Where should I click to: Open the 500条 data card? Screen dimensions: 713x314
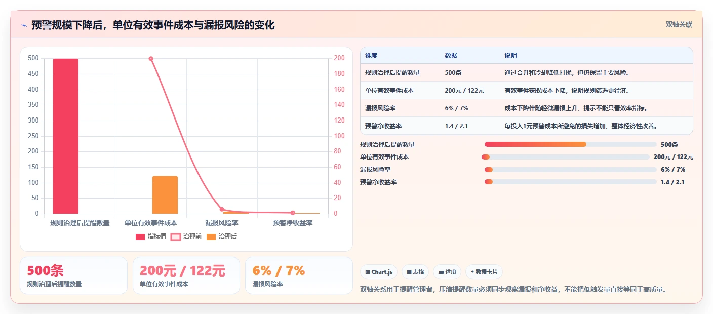click(x=73, y=276)
